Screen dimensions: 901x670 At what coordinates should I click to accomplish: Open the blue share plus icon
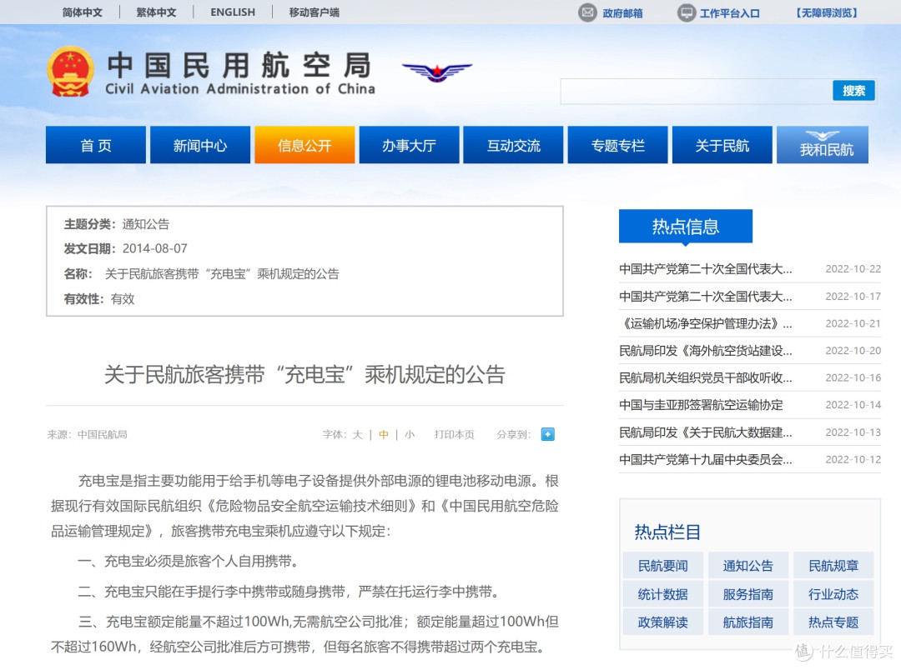547,434
